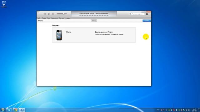Click the iPhone device thumbnail image
The height and width of the screenshot is (112, 200).
coord(59,35)
